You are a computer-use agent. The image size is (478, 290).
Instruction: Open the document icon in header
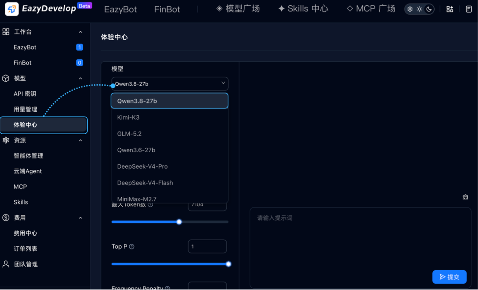pos(469,9)
